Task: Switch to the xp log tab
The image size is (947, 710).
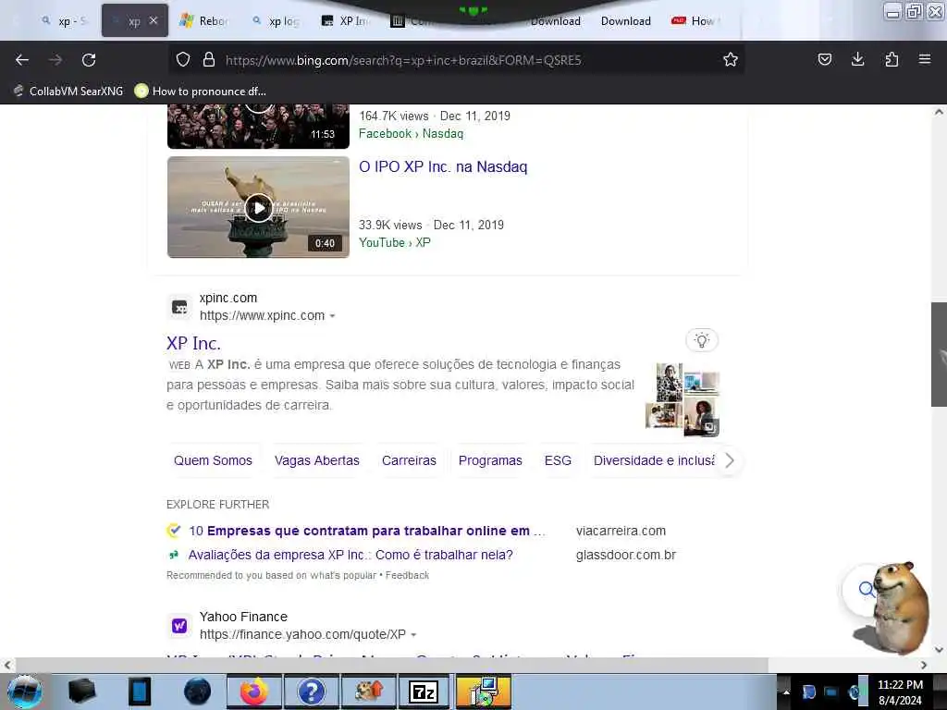Action: point(277,21)
